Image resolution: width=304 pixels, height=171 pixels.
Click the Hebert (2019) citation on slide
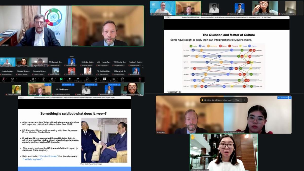tap(174, 92)
